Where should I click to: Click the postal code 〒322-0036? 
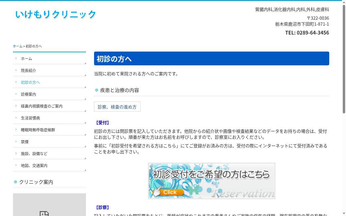[x=318, y=18]
